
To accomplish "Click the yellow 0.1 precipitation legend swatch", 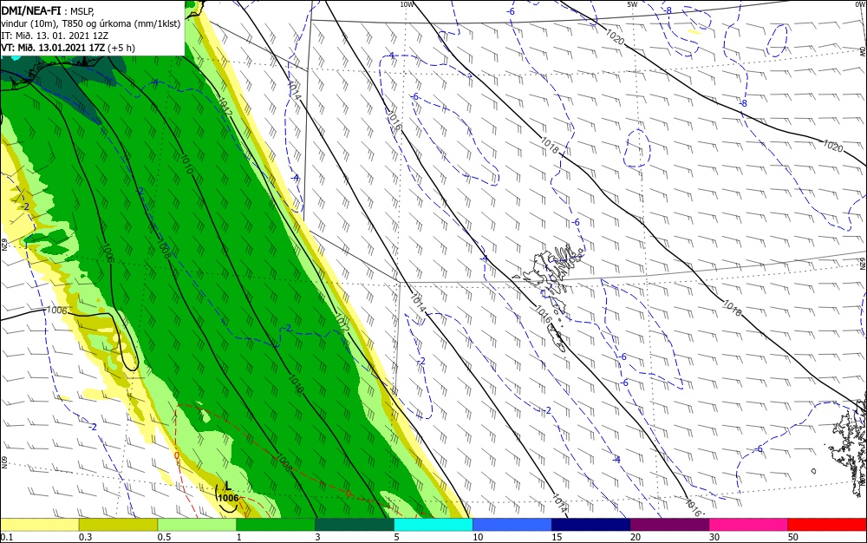I will click(39, 525).
